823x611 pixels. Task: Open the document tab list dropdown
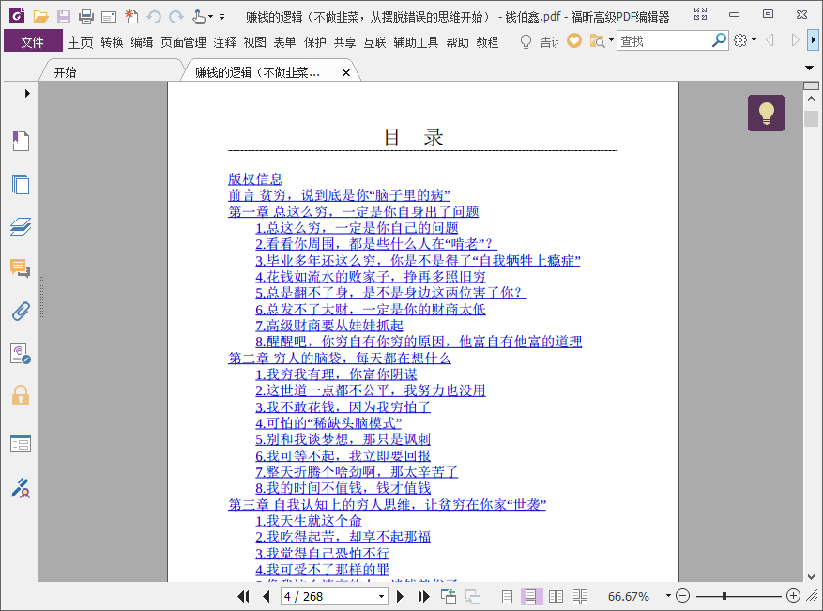tap(809, 68)
